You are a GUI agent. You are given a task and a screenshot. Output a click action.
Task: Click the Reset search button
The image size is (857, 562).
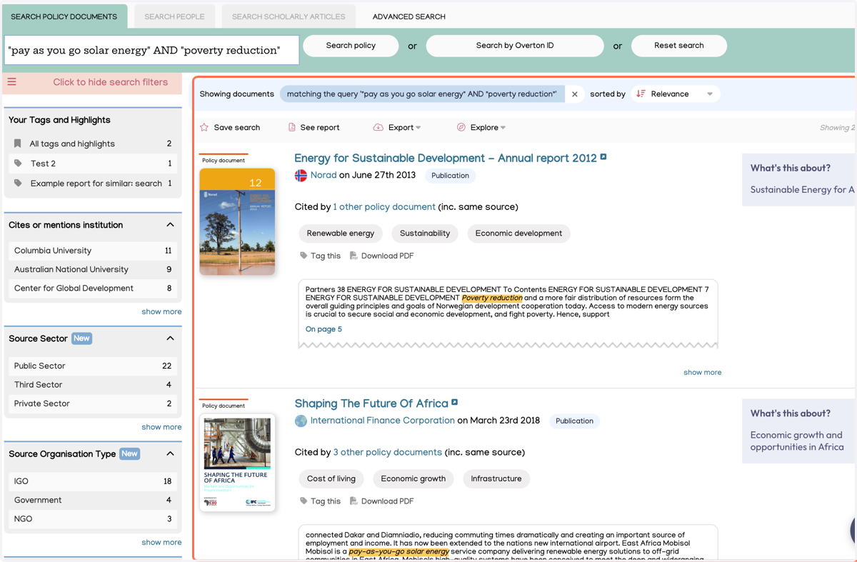pyautogui.click(x=679, y=46)
